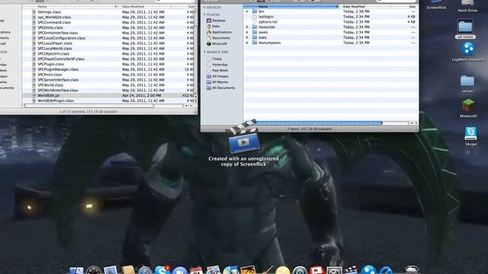
Task: Select the resources folder row
Action: coord(330,27)
